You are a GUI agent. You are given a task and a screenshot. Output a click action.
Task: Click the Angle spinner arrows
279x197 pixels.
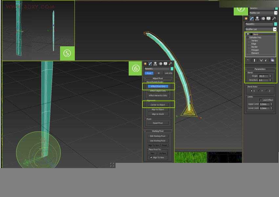point(270,76)
